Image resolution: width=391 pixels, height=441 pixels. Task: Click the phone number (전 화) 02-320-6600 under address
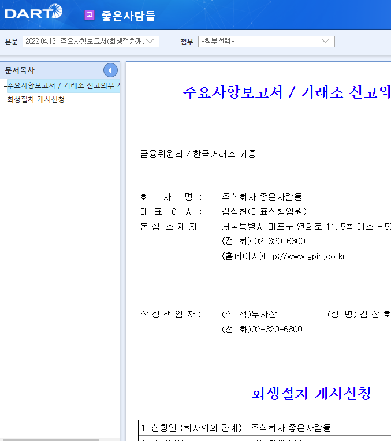[263, 241]
